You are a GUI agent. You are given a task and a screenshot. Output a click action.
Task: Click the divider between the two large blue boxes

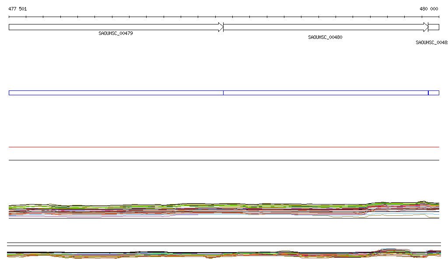[223, 93]
